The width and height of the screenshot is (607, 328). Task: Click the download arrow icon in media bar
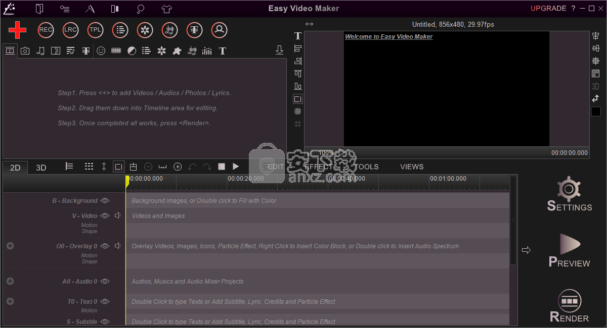tap(279, 50)
